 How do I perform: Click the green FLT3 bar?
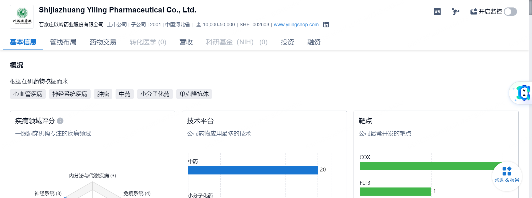pos(395,192)
